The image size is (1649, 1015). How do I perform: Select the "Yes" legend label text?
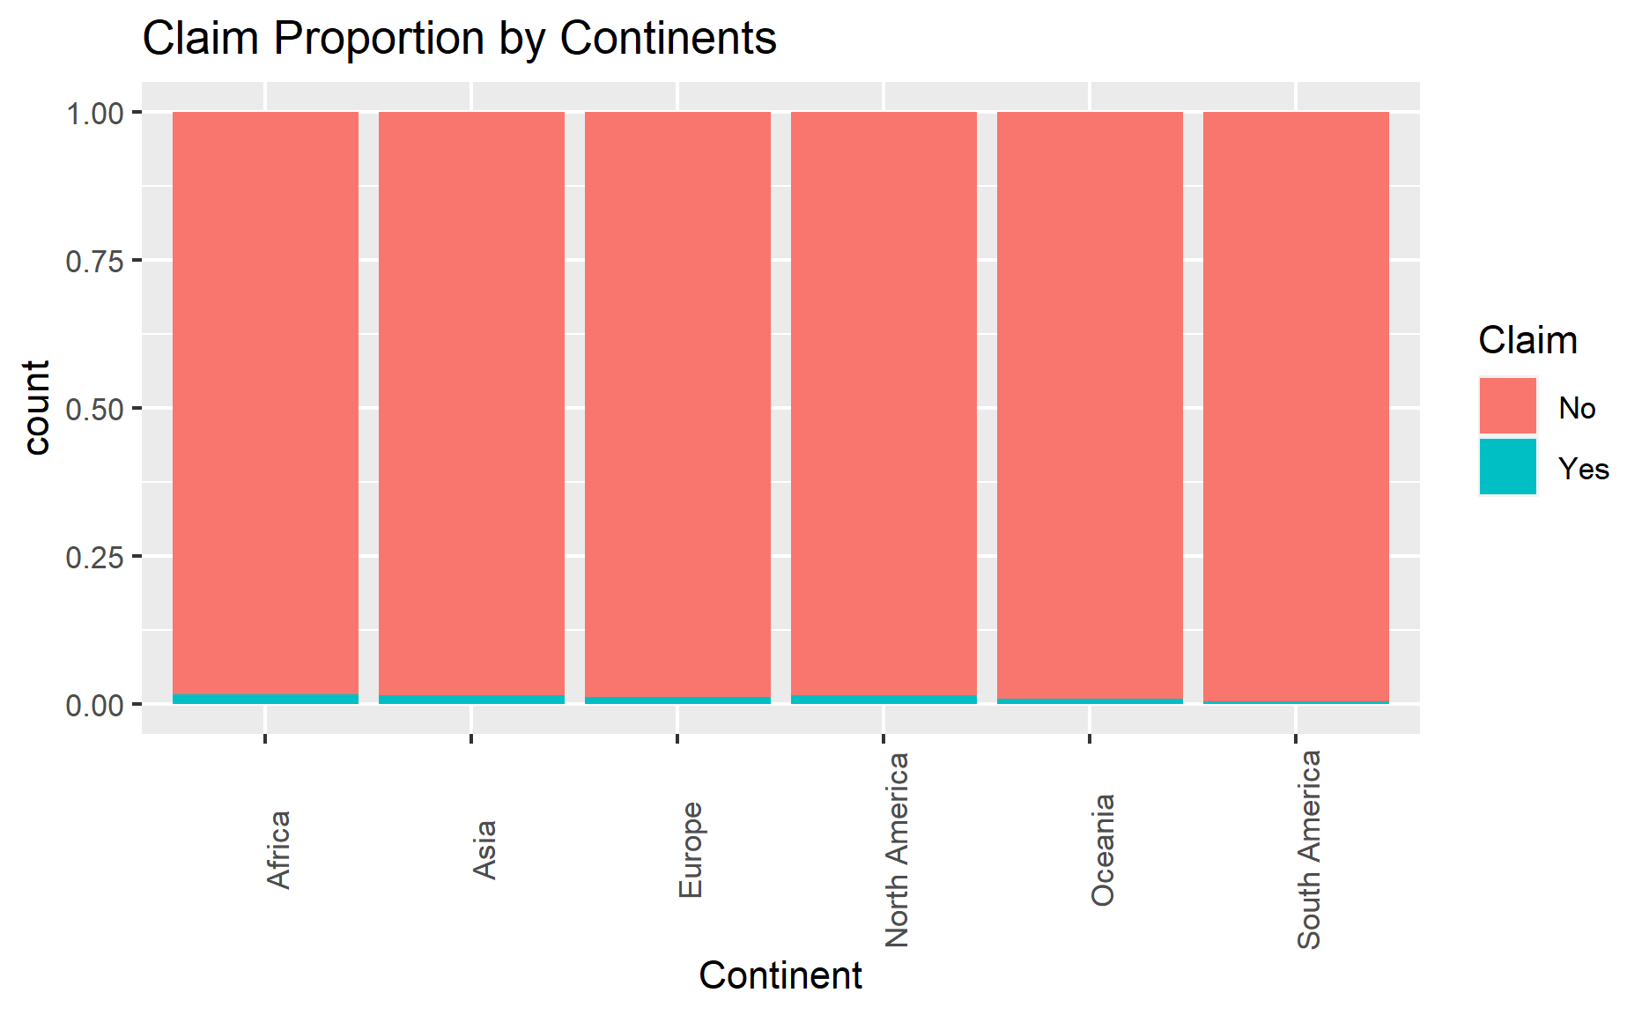pyautogui.click(x=1583, y=469)
